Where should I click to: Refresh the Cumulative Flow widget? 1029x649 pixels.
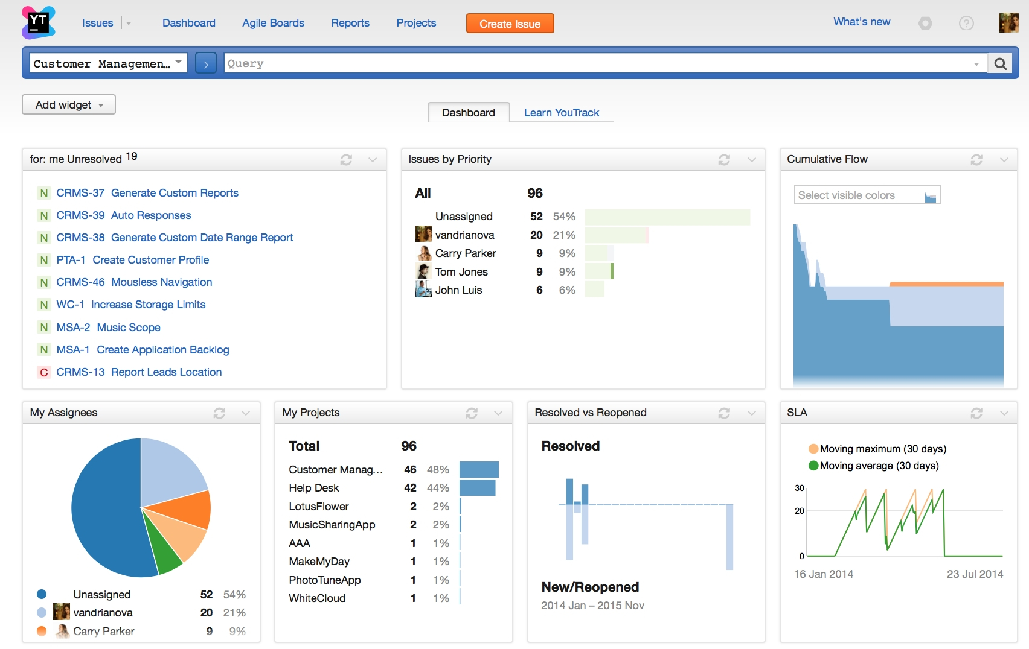pyautogui.click(x=976, y=160)
